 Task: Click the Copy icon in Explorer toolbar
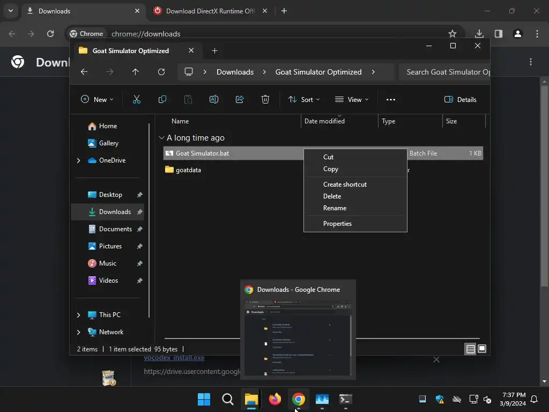click(162, 99)
